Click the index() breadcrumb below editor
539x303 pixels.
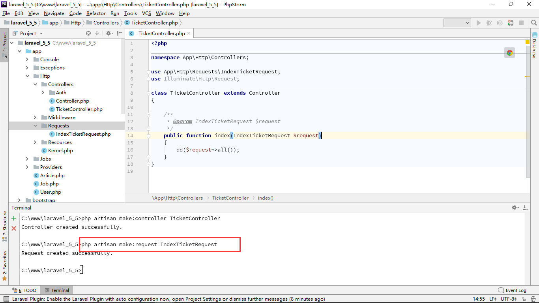coord(266,198)
